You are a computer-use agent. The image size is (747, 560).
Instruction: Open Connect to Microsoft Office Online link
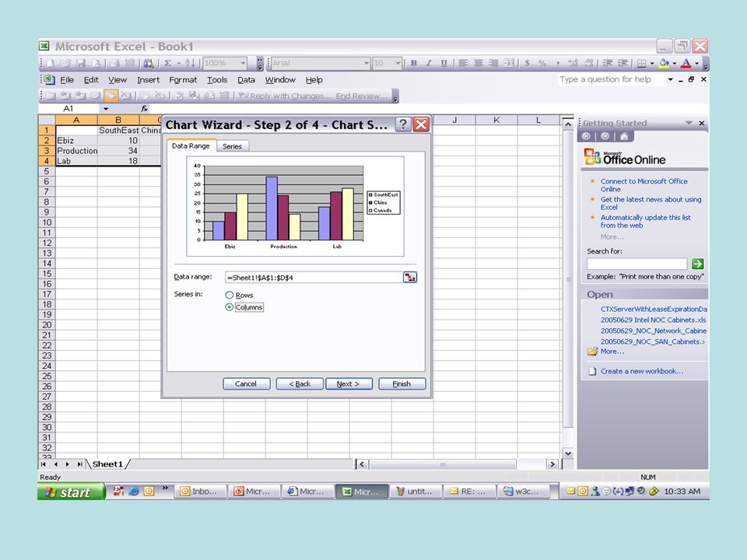tap(644, 185)
